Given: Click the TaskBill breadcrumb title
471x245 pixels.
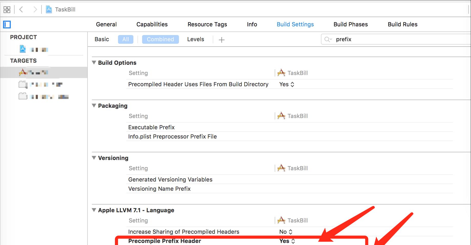Looking at the screenshot, I should tap(65, 9).
